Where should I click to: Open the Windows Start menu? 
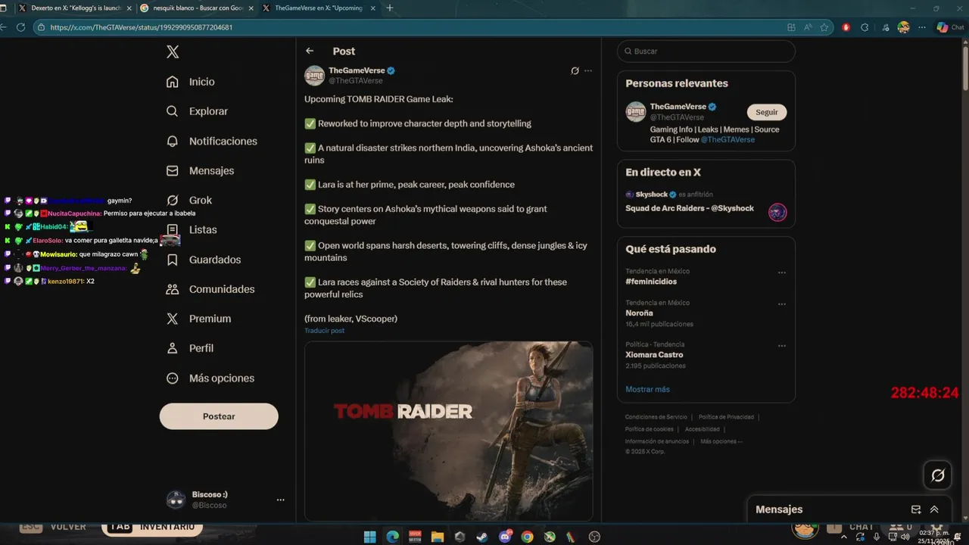point(369,537)
